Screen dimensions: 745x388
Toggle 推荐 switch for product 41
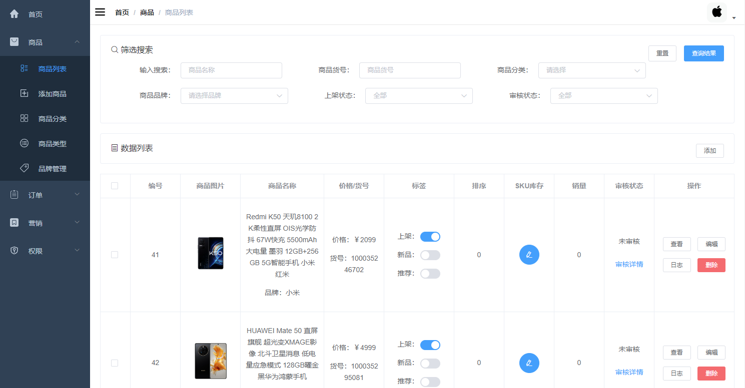click(430, 274)
